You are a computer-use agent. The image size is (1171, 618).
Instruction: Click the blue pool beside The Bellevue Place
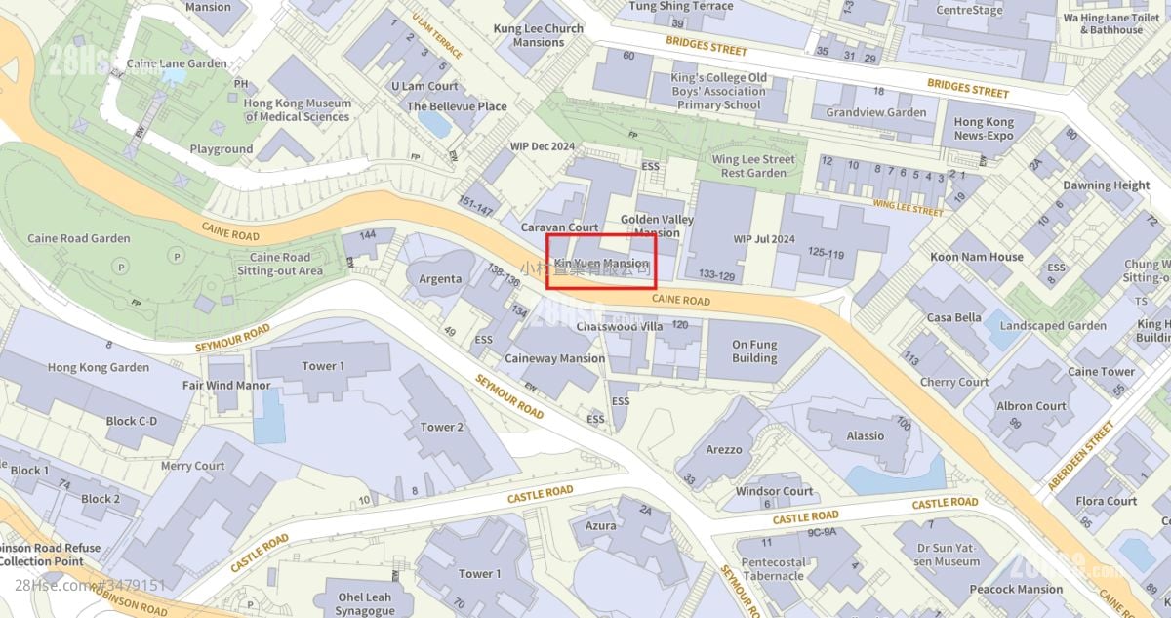click(433, 124)
